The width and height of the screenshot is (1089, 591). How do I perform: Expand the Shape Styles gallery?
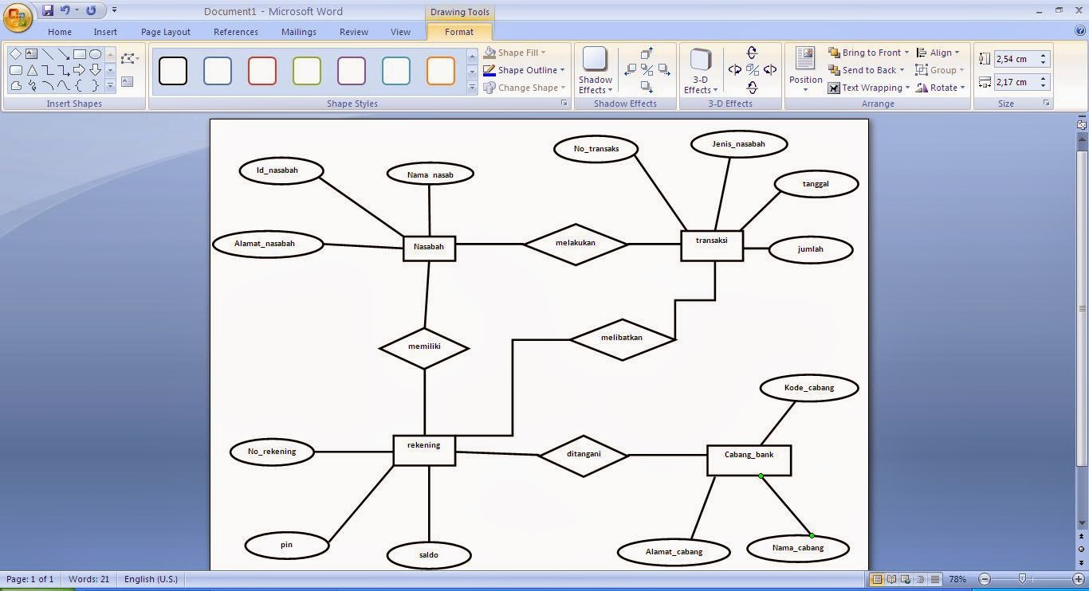472,87
